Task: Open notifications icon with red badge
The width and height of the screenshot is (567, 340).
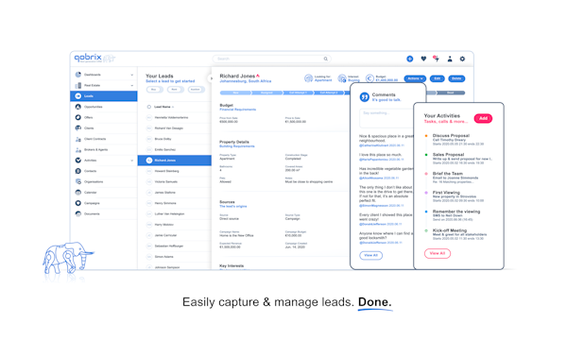Action: click(x=437, y=59)
